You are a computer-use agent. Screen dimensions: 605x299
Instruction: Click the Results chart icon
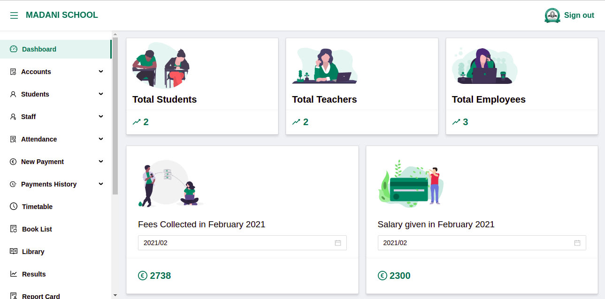[14, 274]
